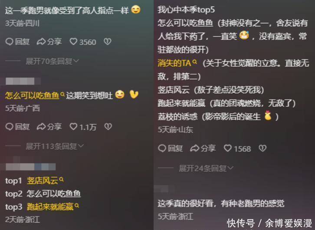Like the 1.1万 likes comment from 广西
315x230 pixels.
click(x=83, y=127)
